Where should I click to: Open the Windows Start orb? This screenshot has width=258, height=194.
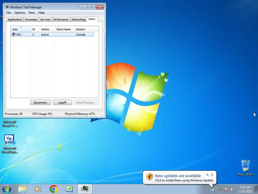pyautogui.click(x=7, y=189)
